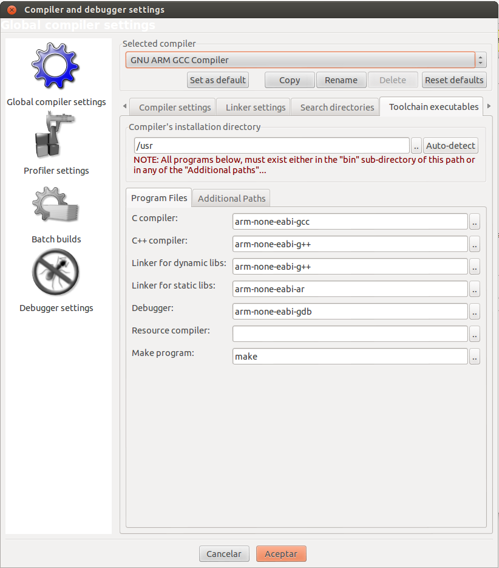Open Debugger settings bug icon
Image resolution: width=499 pixels, height=568 pixels.
tap(56, 273)
